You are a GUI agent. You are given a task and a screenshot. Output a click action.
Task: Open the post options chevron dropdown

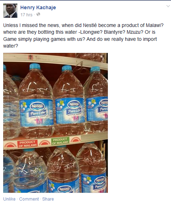coord(168,6)
